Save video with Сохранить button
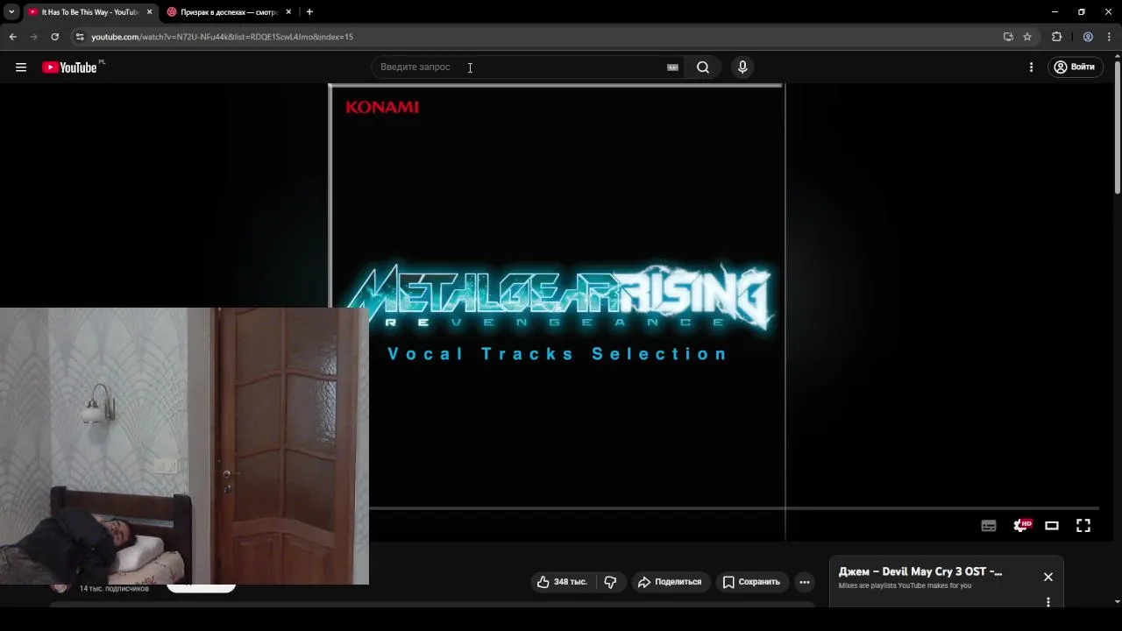Image resolution: width=1122 pixels, height=631 pixels. pyautogui.click(x=751, y=582)
